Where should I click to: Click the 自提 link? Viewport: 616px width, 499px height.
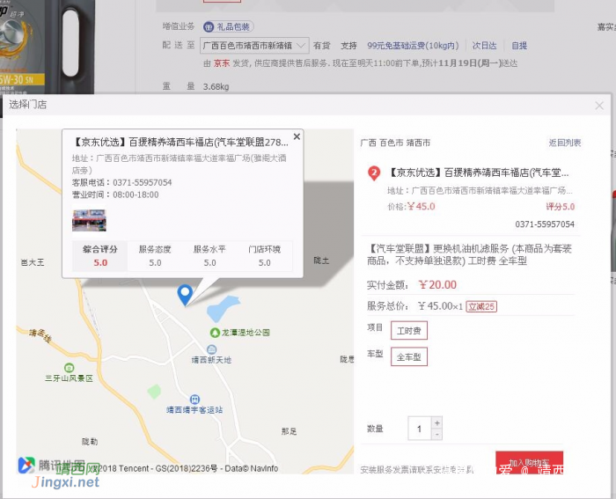click(519, 46)
